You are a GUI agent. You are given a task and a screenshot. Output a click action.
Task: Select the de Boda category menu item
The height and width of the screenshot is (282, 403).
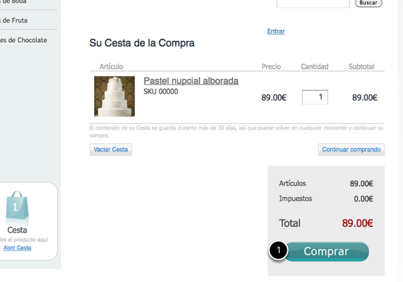point(13,2)
